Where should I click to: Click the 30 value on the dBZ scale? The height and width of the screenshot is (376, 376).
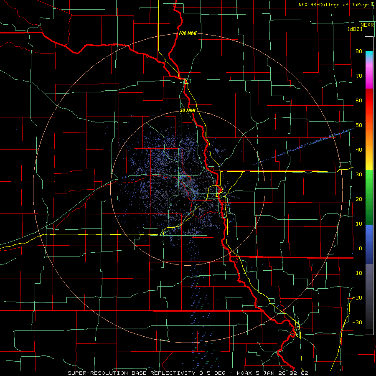click(x=359, y=175)
